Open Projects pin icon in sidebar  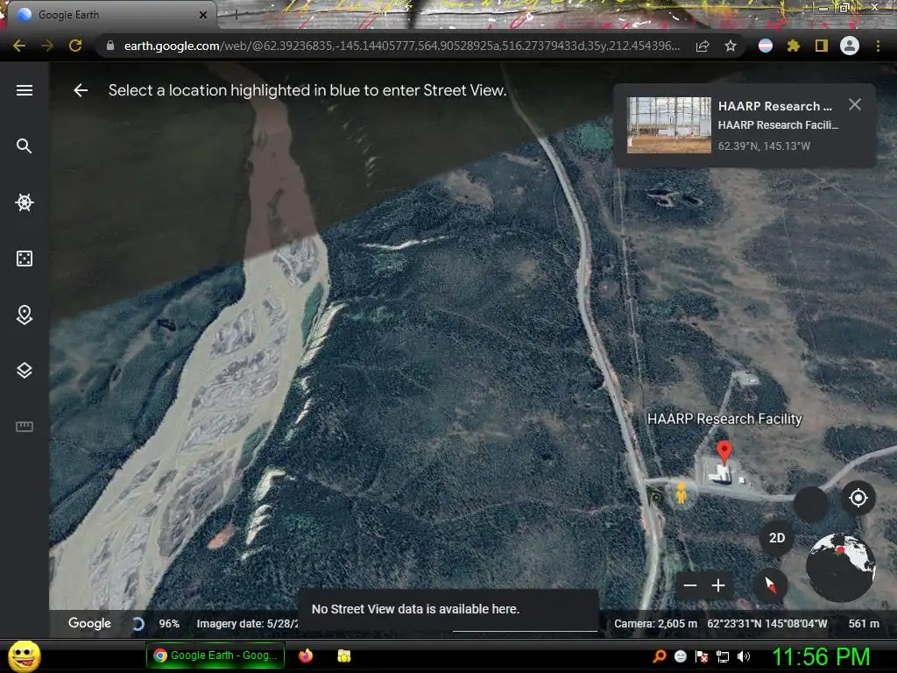(x=24, y=315)
